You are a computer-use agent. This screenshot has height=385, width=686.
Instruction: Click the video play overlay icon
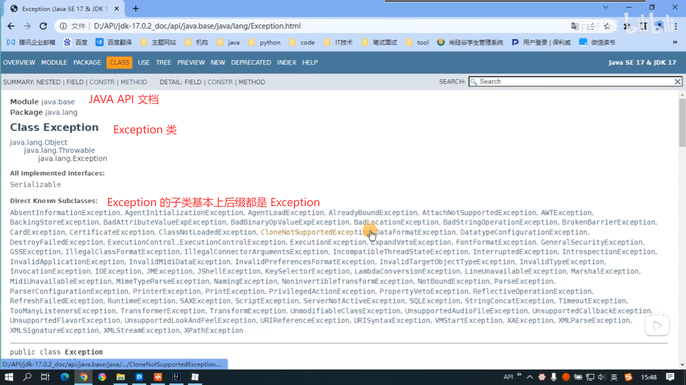657,325
